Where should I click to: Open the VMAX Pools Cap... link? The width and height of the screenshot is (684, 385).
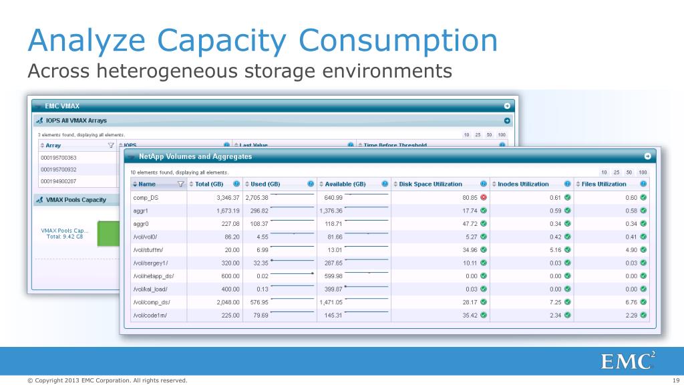65,231
